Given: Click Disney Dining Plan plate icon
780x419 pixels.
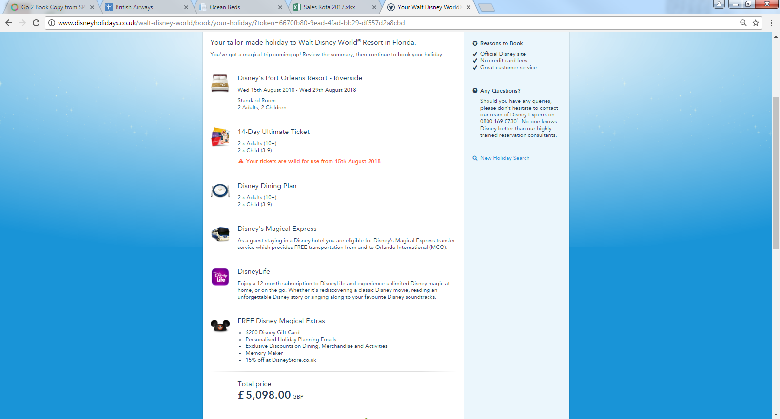Looking at the screenshot, I should click(220, 190).
